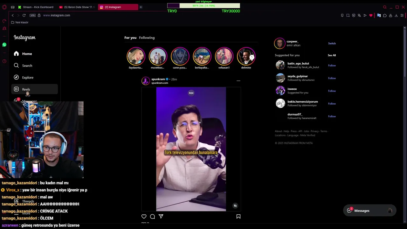This screenshot has width=407, height=229.
Task: Click the site lock icon
Action: pos(39,15)
